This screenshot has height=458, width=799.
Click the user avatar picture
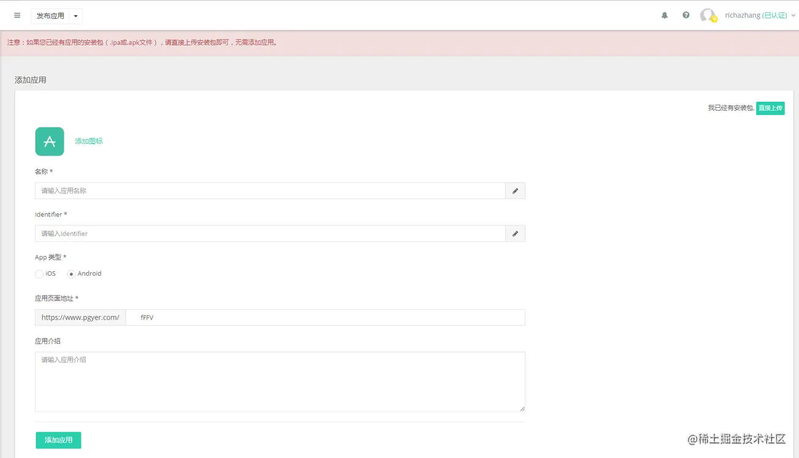708,15
